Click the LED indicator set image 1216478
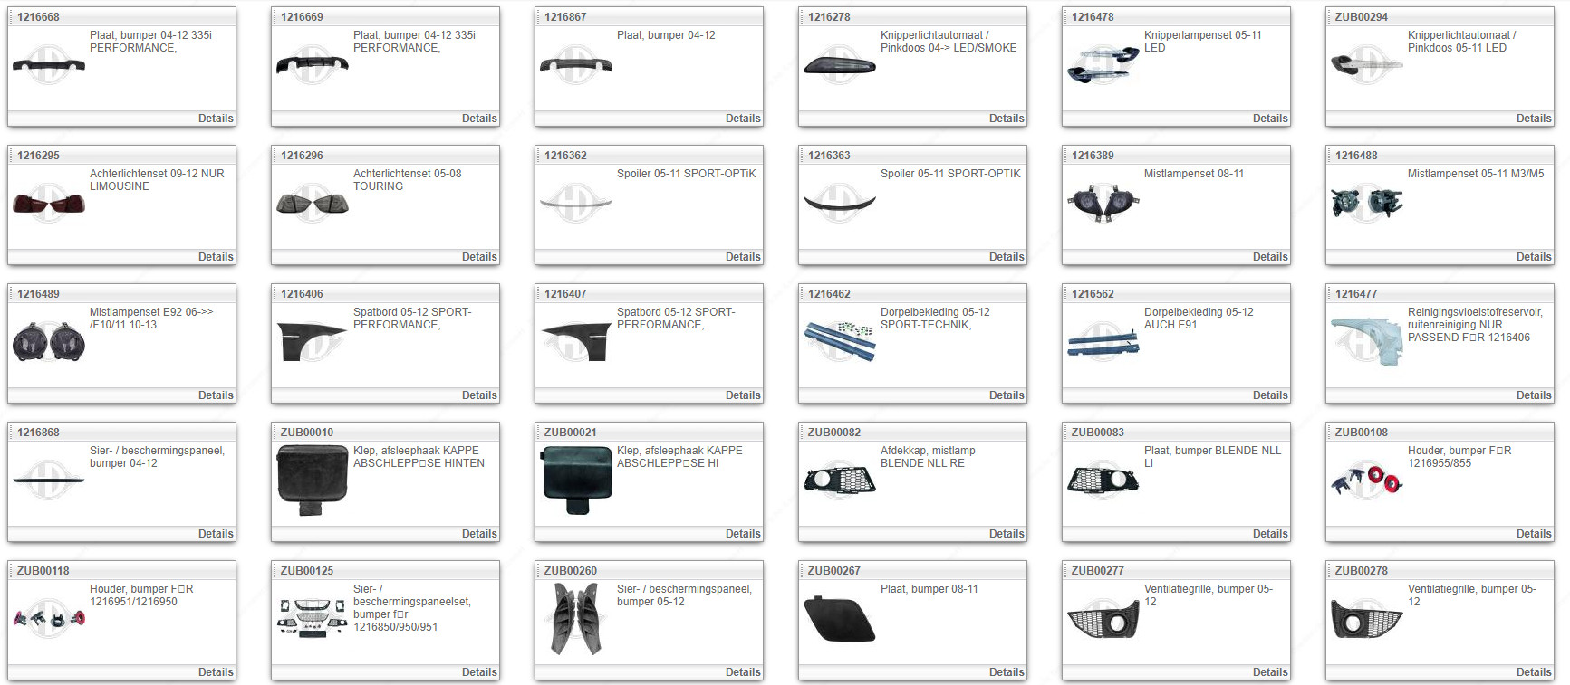 pyautogui.click(x=1103, y=64)
